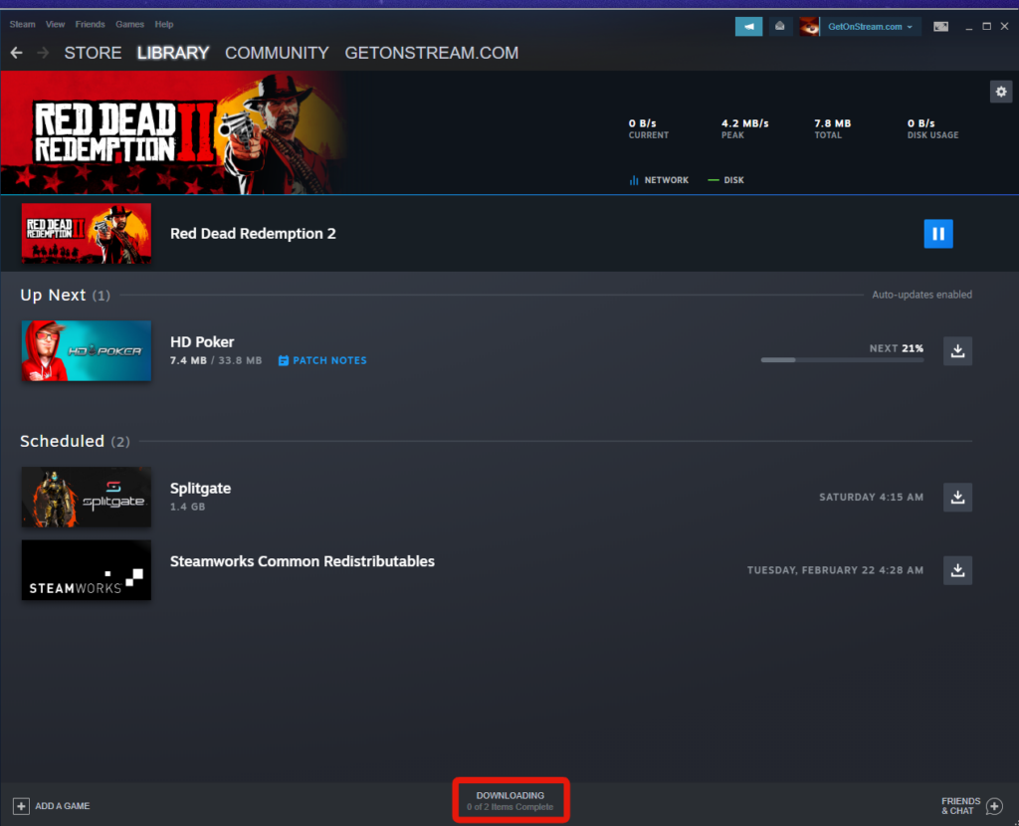Switch to the LIBRARY tab
Image resolution: width=1019 pixels, height=826 pixels.
pyautogui.click(x=173, y=53)
